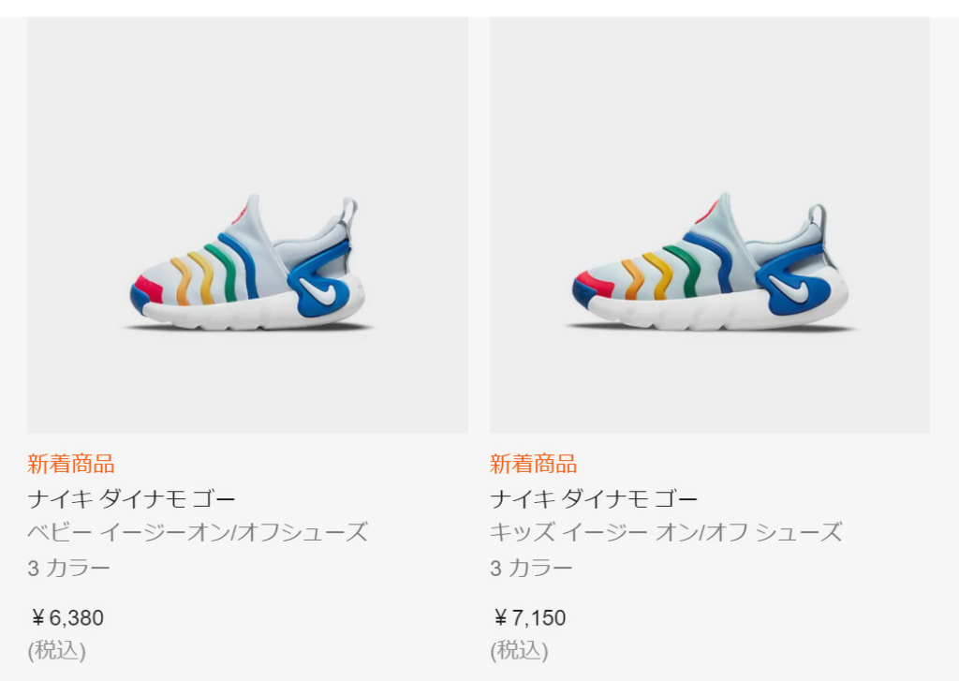959x681 pixels.
Task: Click the heel pull tab on the kids shoe
Action: pos(818,216)
